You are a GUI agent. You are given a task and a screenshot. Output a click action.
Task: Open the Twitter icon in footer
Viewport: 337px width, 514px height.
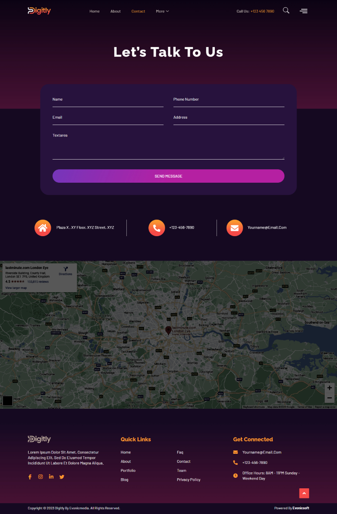pos(62,477)
